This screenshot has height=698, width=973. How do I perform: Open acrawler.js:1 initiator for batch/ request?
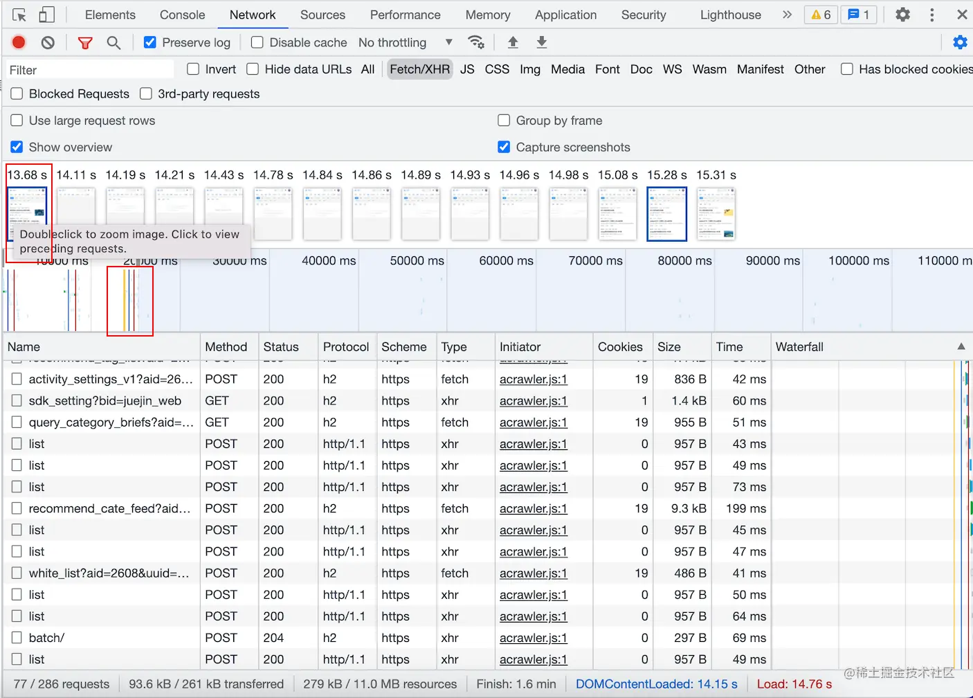(533, 638)
